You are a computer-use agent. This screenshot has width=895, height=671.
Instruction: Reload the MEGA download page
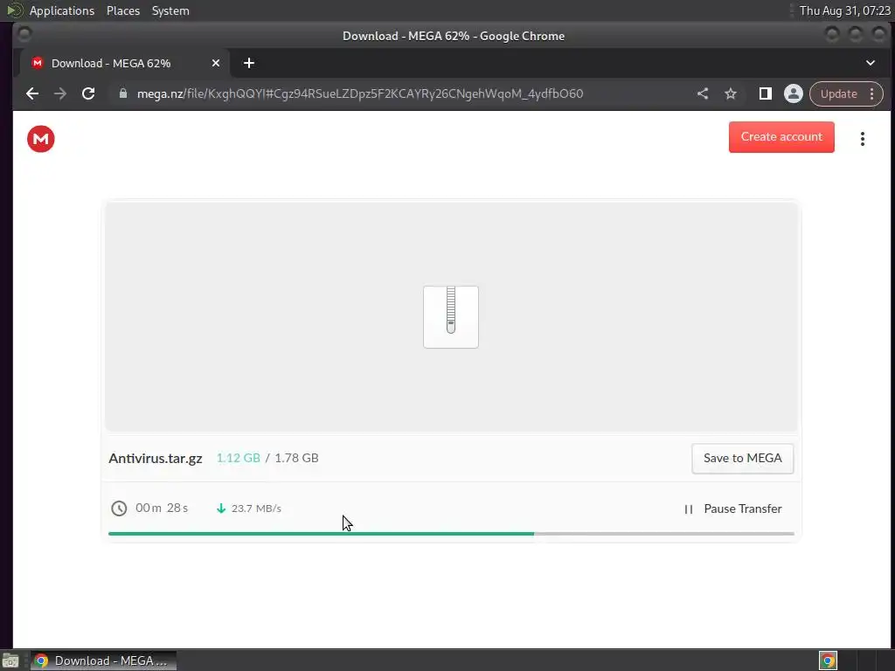tap(88, 93)
